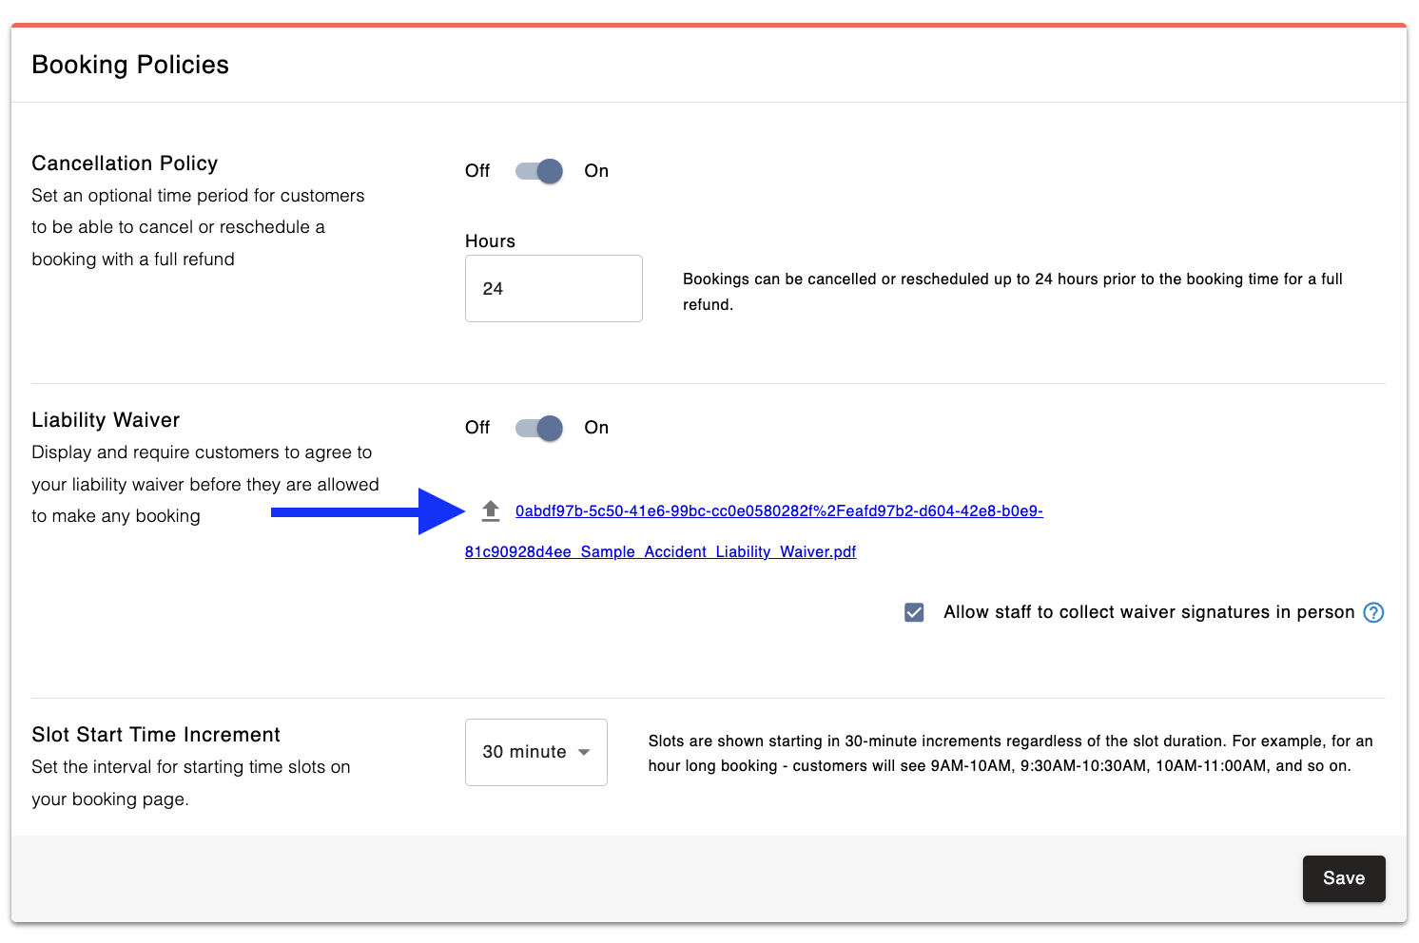Viewport: 1419px width, 943px height.
Task: Click the upload waiver file icon
Action: [x=491, y=511]
